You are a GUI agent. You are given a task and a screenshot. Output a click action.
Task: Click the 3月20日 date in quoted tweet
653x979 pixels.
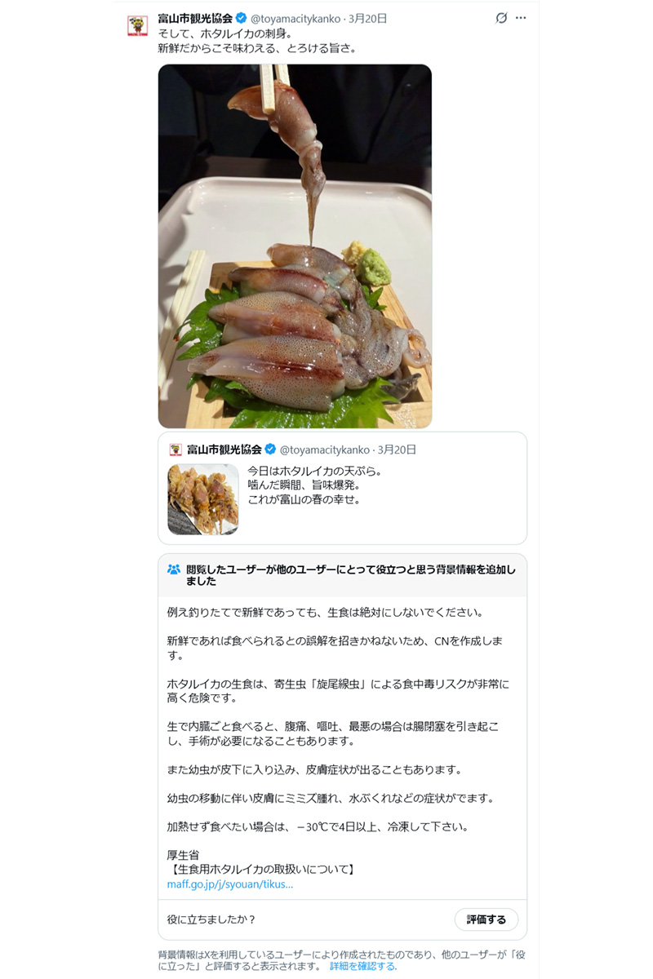click(x=397, y=450)
